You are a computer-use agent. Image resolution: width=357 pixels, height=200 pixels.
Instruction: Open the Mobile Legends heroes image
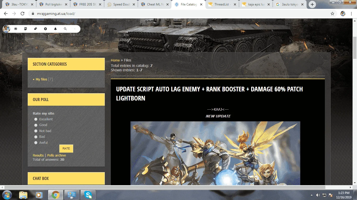coord(215,153)
